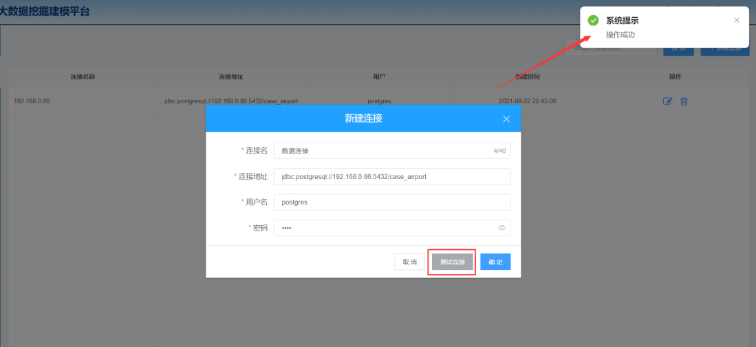This screenshot has height=347, width=756.
Task: Click the 搜索 button behind the notification
Action: click(x=678, y=49)
